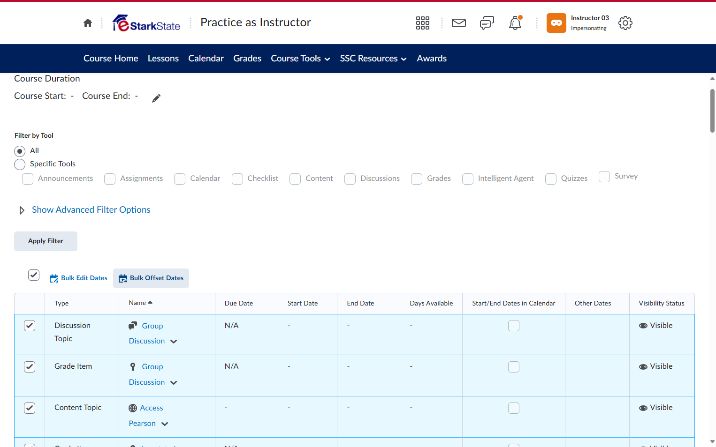Screen dimensions: 716x447
Task: Toggle calendar checkbox for Grade Item row
Action: (x=514, y=367)
